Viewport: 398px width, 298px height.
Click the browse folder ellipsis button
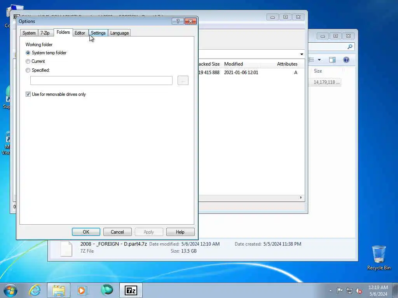point(183,81)
